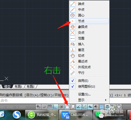Toggle Annotation Monitor plus icon
Screen dimensions: 131x120
pyautogui.click(x=119, y=107)
